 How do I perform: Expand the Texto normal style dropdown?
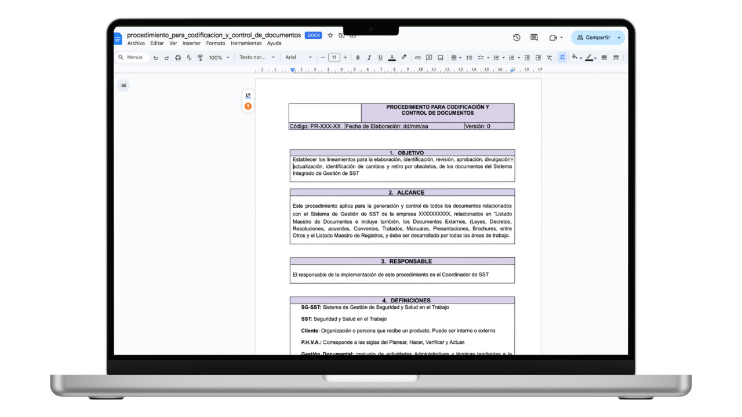(257, 57)
